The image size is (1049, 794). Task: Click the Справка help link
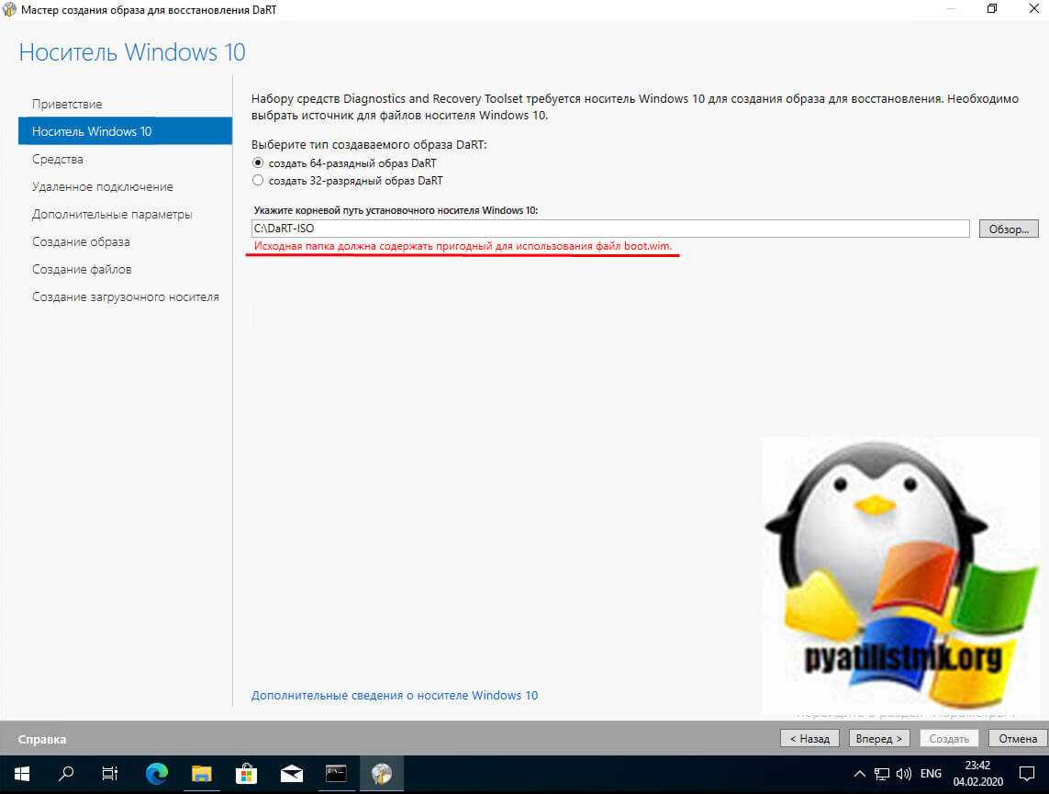[42, 739]
